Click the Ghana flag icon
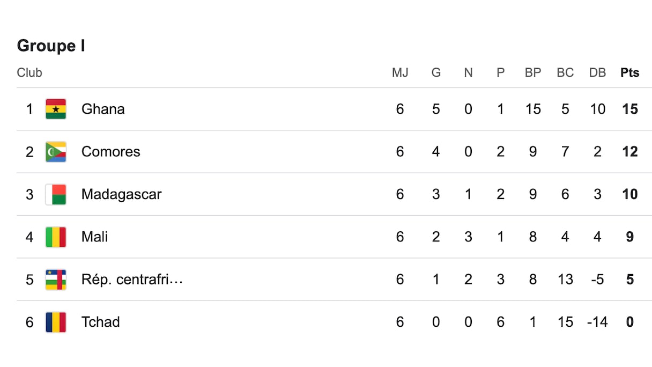The width and height of the screenshot is (652, 367). pyautogui.click(x=56, y=109)
